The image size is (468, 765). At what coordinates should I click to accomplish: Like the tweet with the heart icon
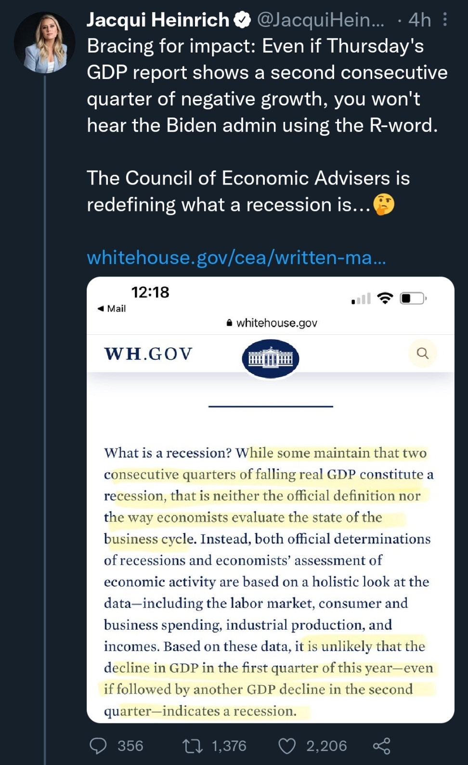coord(287,746)
